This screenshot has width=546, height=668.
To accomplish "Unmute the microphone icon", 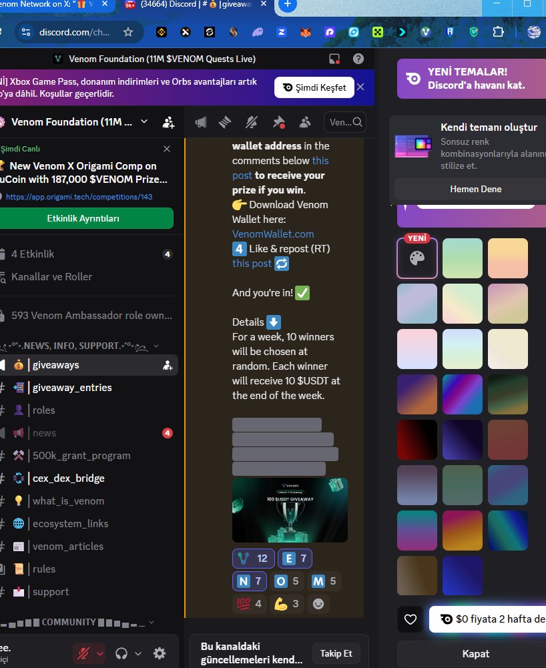I will (83, 653).
